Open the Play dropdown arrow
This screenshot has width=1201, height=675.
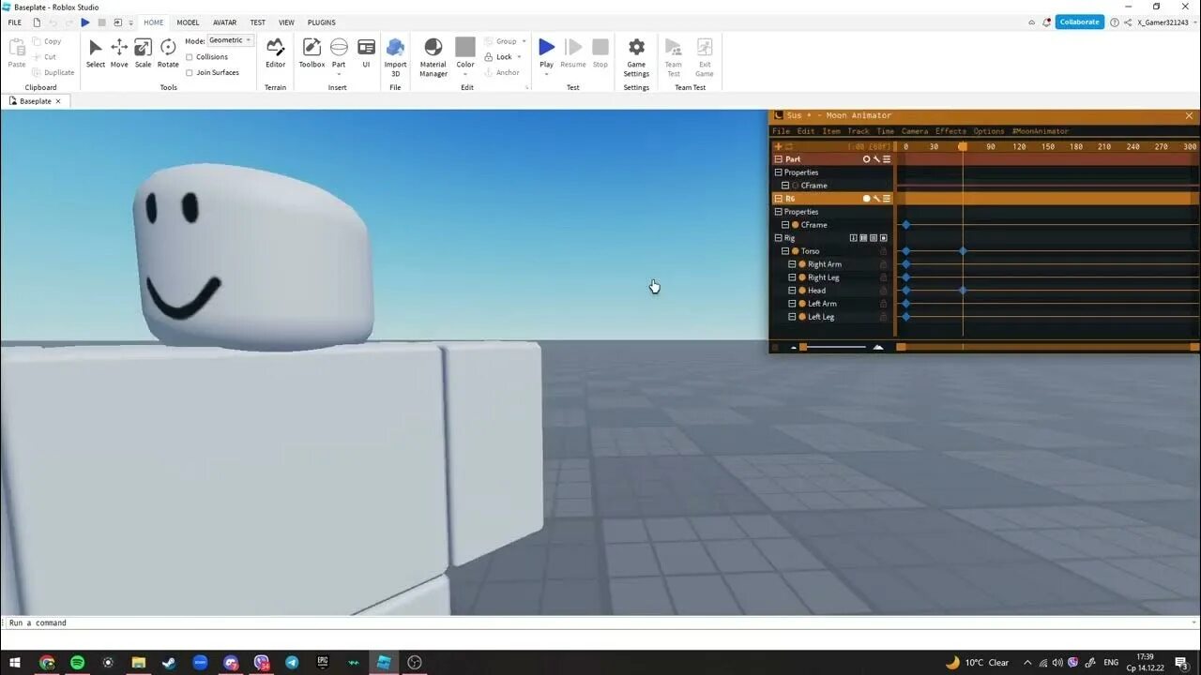tap(546, 74)
